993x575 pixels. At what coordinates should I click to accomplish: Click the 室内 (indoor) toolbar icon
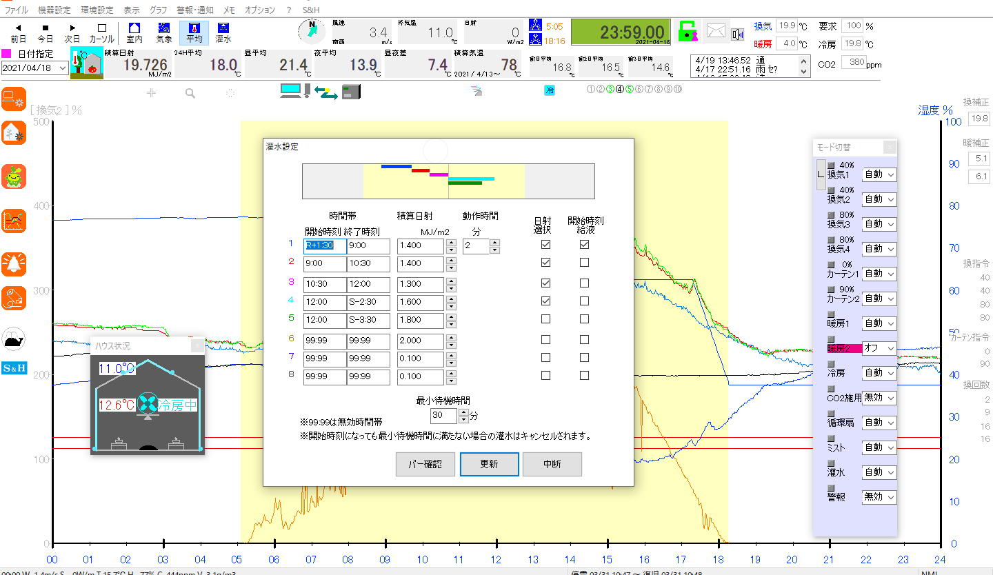click(134, 32)
